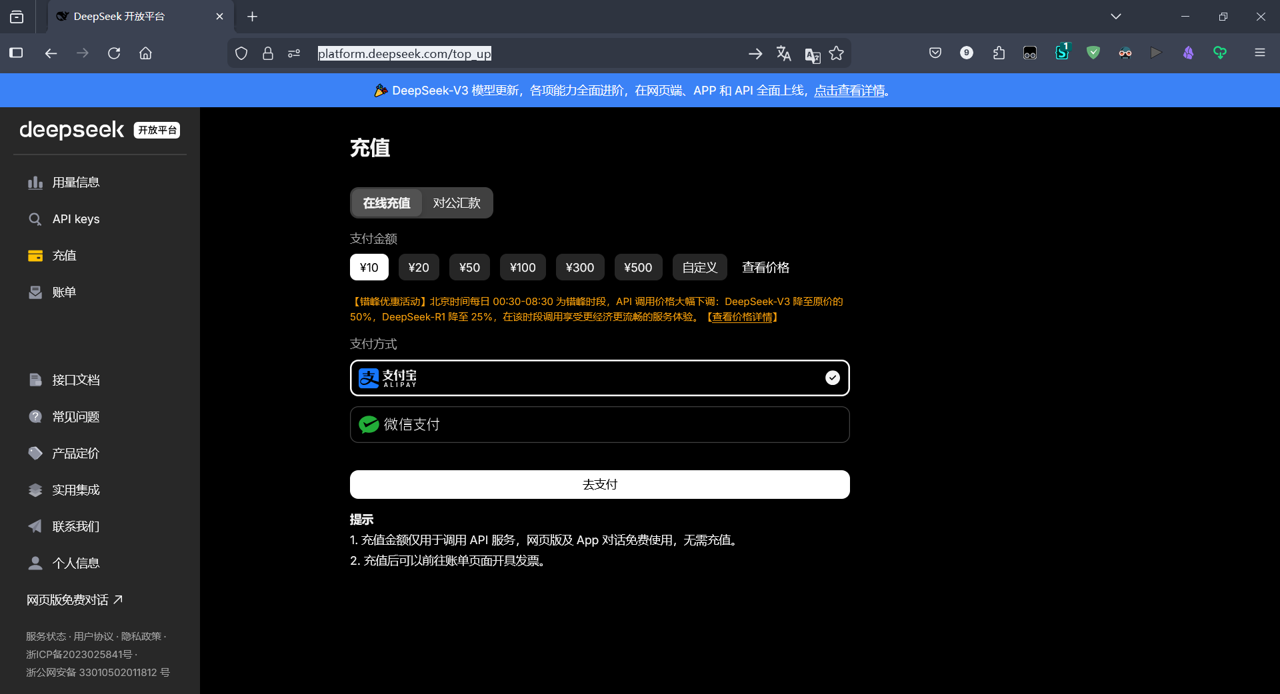This screenshot has height=694, width=1280.
Task: Select WeChat Pay 微信支付 option
Action: [599, 424]
